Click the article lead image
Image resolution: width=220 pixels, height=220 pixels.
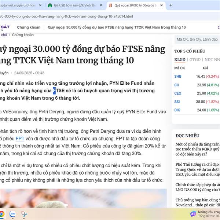(83, 198)
